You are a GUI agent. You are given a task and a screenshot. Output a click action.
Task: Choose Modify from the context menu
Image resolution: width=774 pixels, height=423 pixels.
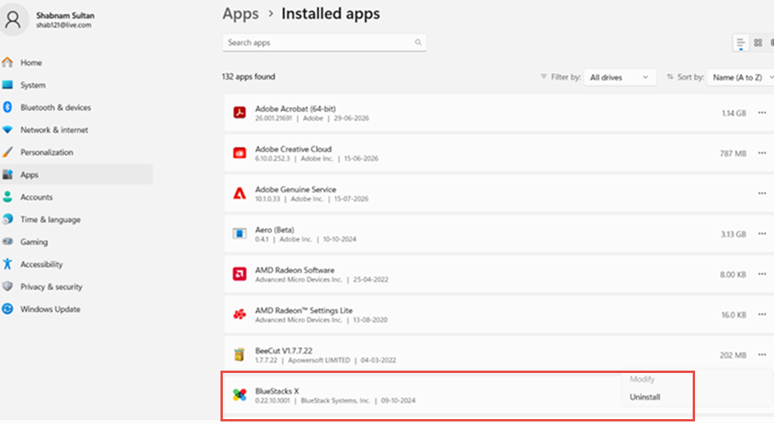(x=642, y=379)
